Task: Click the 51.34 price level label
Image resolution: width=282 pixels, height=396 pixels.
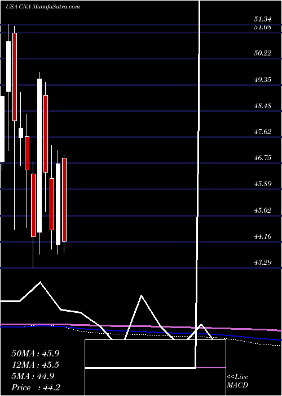Action: coord(263,19)
